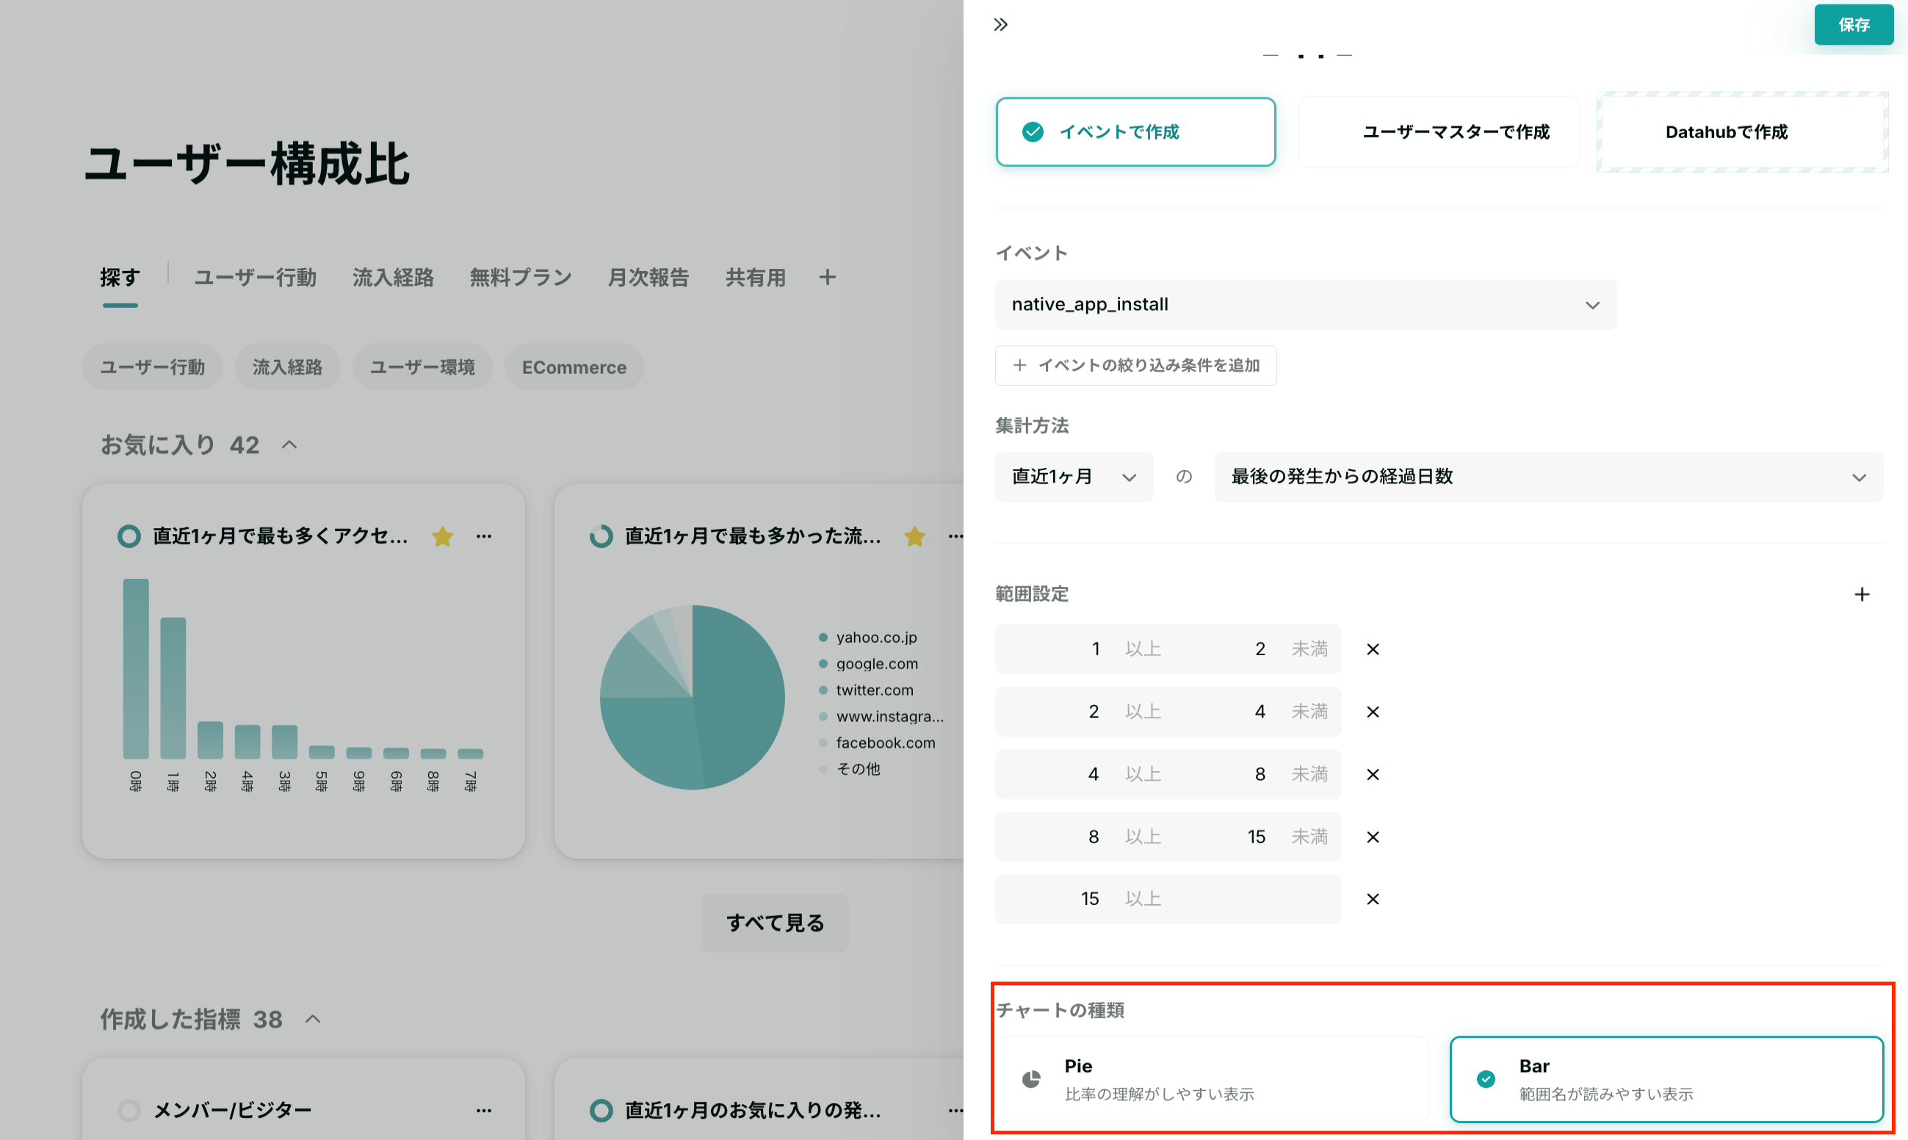Unfavorite star on 最も多くアクセ card
Image resolution: width=1908 pixels, height=1140 pixels.
click(442, 535)
